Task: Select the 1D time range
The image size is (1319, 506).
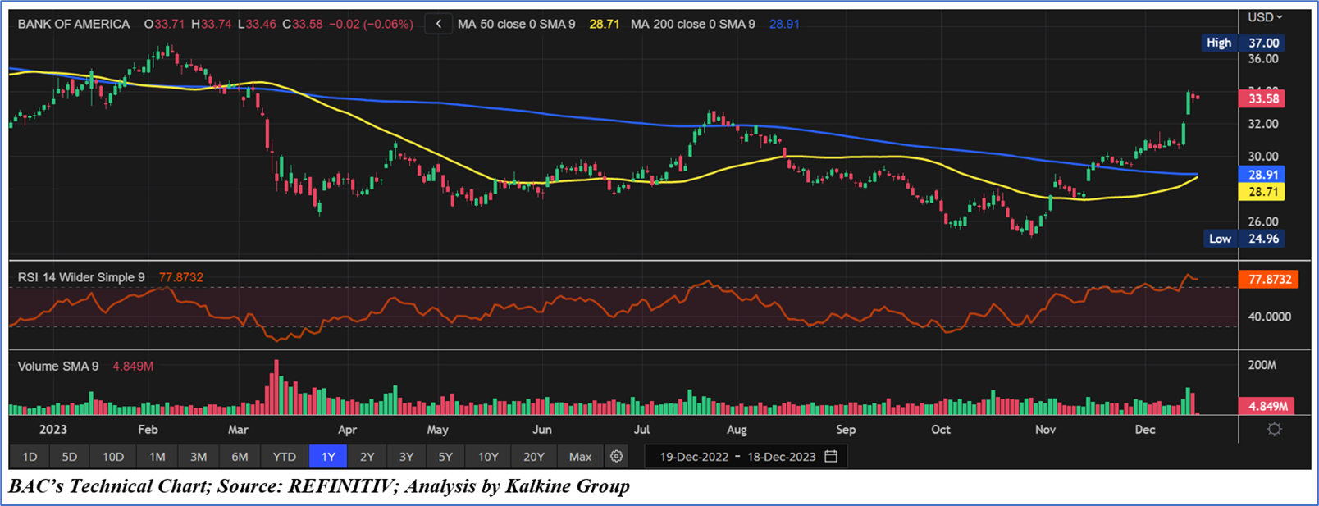Action: (x=30, y=457)
